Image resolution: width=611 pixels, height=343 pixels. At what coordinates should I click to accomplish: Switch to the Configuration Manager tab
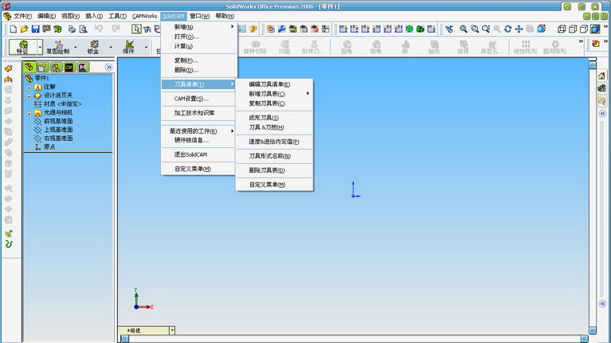56,68
